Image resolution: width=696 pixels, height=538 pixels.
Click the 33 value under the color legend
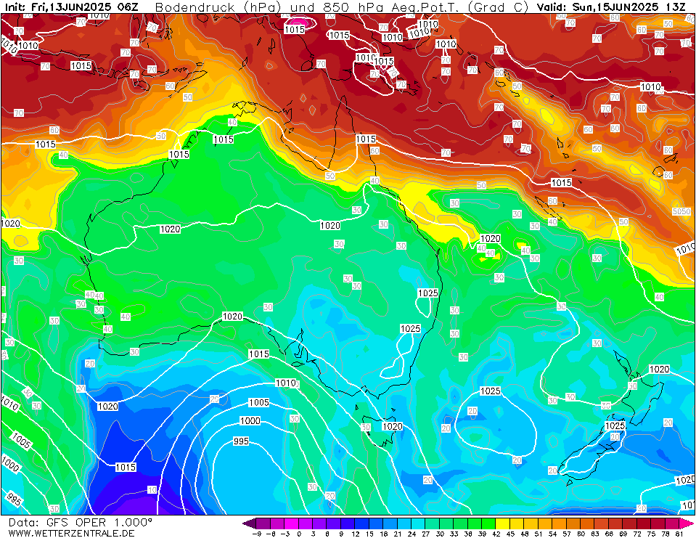(x=454, y=534)
